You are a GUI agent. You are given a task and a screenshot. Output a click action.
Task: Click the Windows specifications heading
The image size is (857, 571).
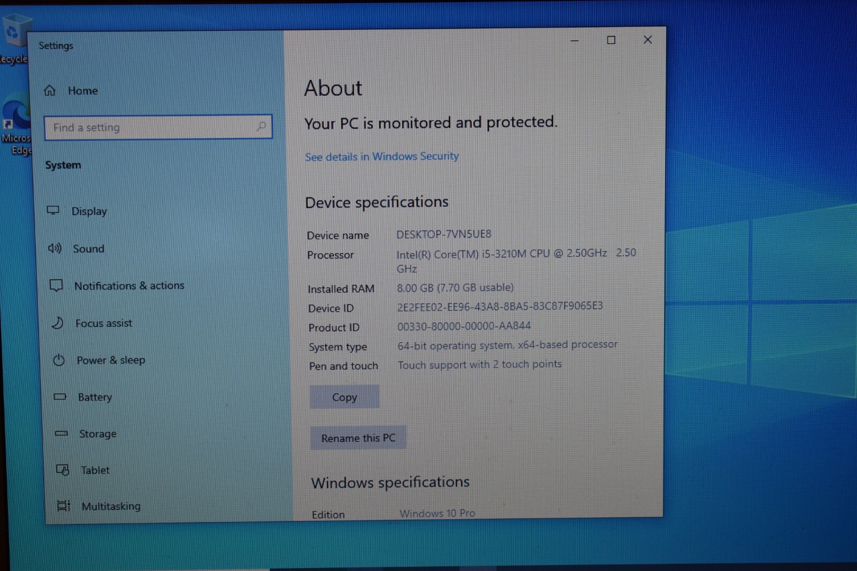[390, 482]
